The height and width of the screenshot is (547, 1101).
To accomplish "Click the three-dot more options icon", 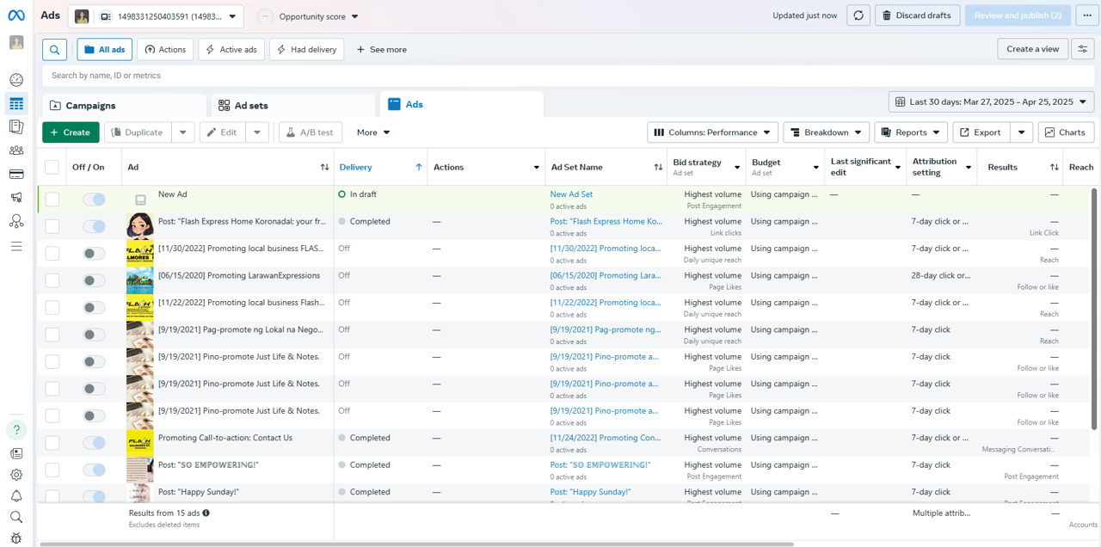I will pos(1087,15).
